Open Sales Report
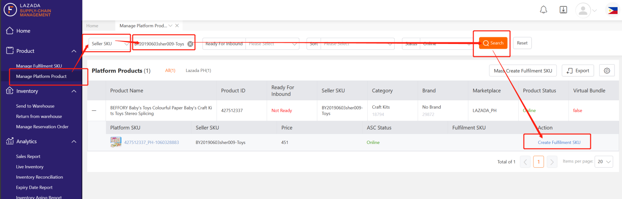This screenshot has height=199, width=622. tap(28, 157)
